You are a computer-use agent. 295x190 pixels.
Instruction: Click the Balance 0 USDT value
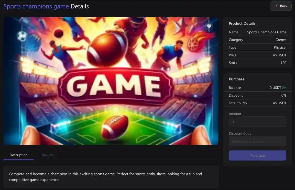coord(275,88)
